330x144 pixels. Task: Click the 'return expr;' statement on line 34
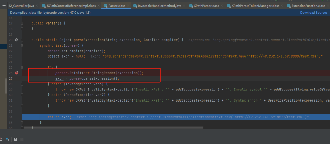coord(59,117)
